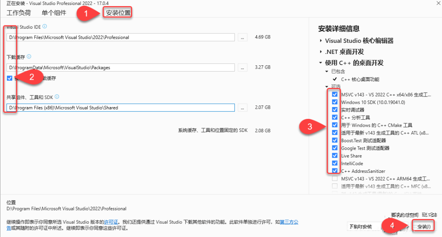Uncheck IntelliCode component
Viewport: 442px width, 237px height.
pyautogui.click(x=335, y=163)
